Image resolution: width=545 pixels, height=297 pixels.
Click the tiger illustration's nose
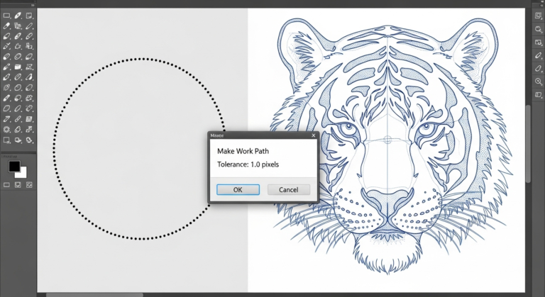coord(387,201)
